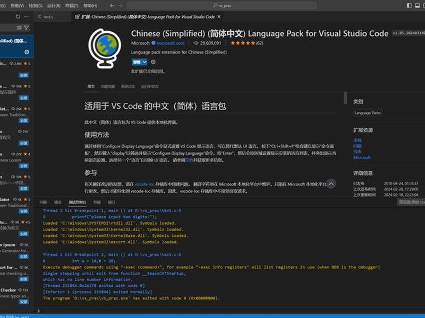Open the Terminal menu labelled (T)

[x=72, y=5]
